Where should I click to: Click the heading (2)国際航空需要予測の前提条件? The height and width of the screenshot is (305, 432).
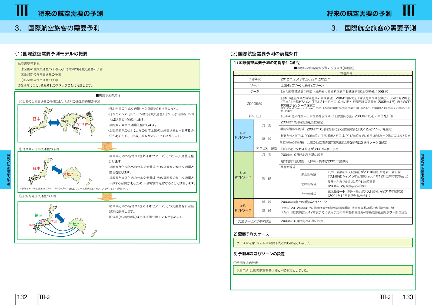(264, 54)
